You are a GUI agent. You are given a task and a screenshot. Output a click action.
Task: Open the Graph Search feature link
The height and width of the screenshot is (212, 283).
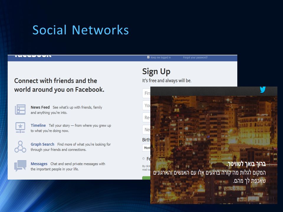[42, 144]
